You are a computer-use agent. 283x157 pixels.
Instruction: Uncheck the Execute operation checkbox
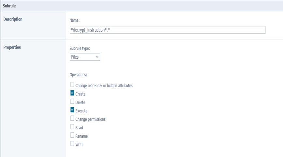(x=72, y=110)
